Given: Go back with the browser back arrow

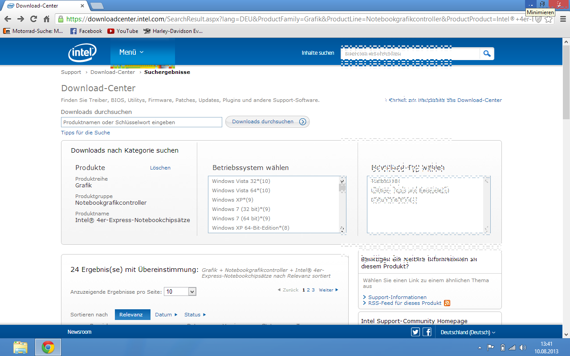Looking at the screenshot, I should tap(8, 19).
